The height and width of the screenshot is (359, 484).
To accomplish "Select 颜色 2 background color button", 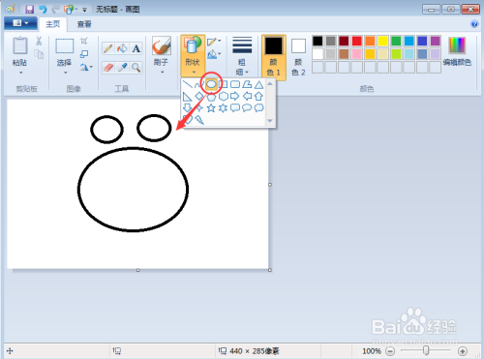I will pos(298,57).
